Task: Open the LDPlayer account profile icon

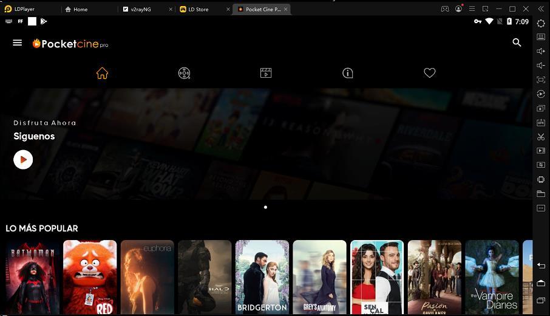Action: pos(458,9)
